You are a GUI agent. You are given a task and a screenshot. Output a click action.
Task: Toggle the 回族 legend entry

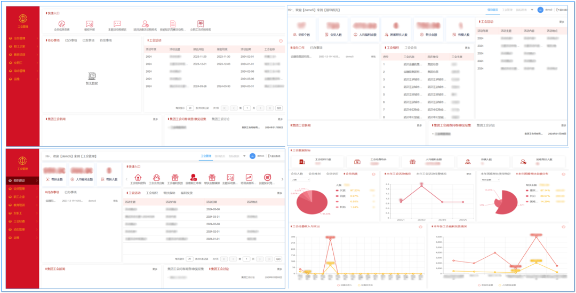coord(340,196)
